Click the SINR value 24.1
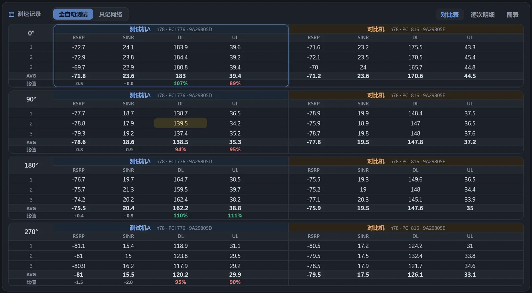Screen dimensions: 532x293 (128, 47)
